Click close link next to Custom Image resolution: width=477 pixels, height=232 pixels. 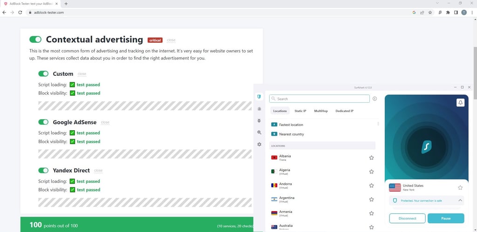coord(82,74)
